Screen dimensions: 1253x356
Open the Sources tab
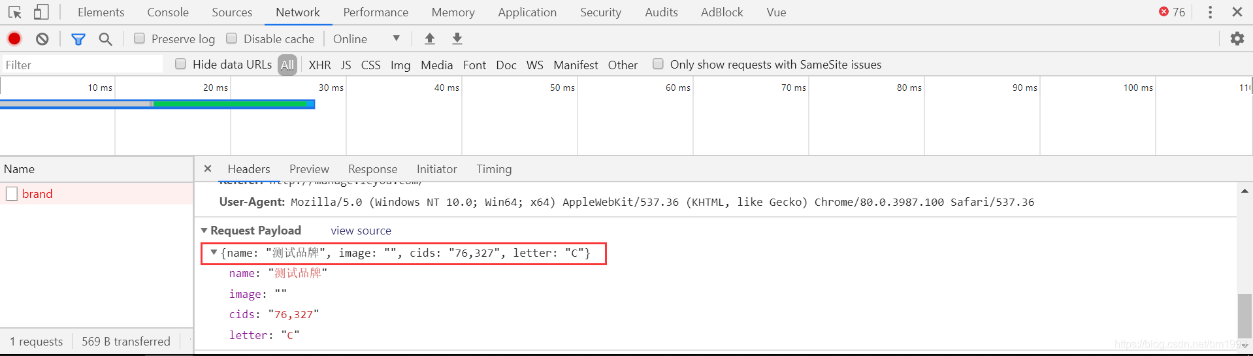[x=232, y=12]
